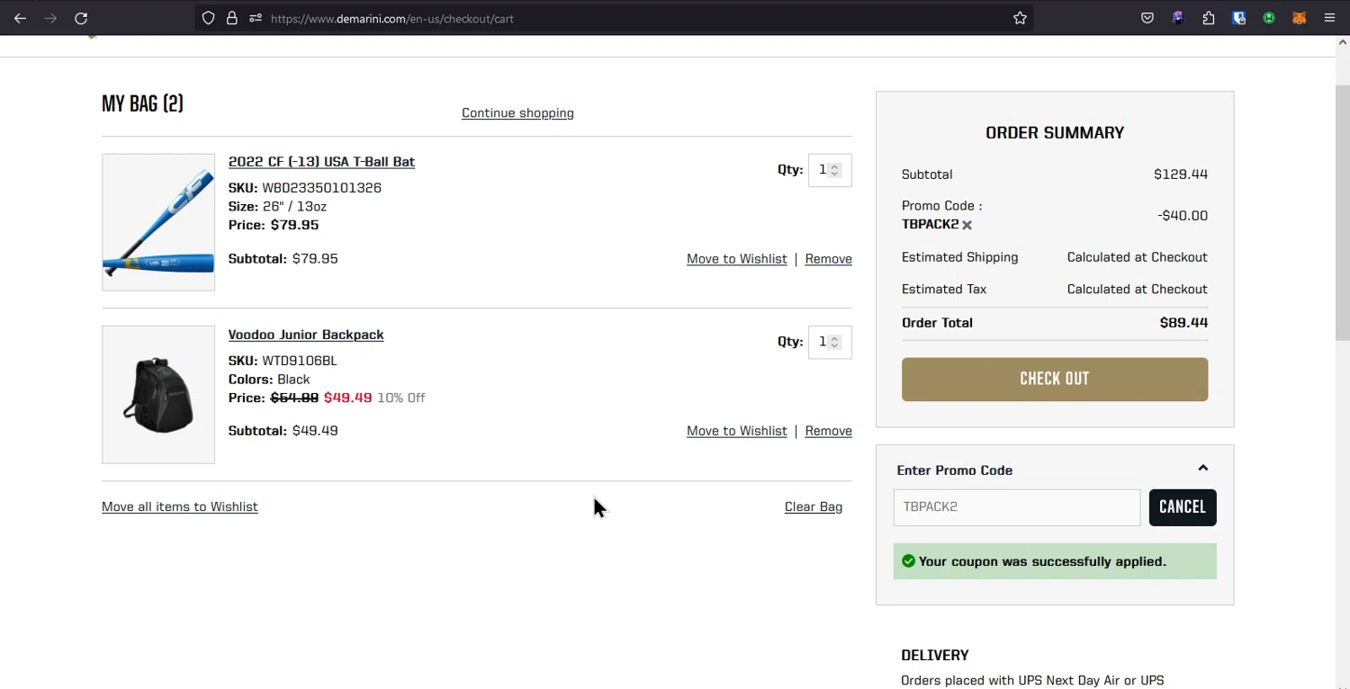Click the Clear Bag link

pos(813,507)
